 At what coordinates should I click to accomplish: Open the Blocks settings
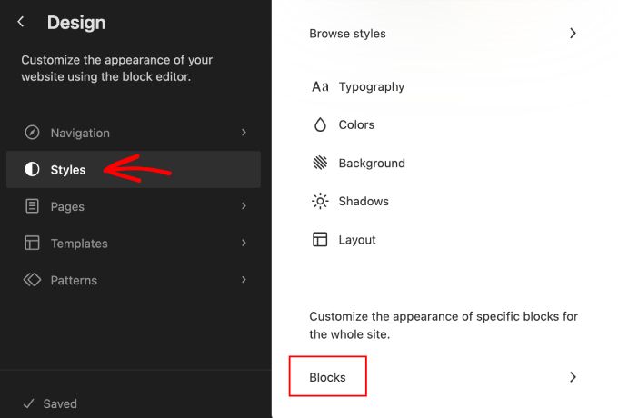pyautogui.click(x=327, y=377)
